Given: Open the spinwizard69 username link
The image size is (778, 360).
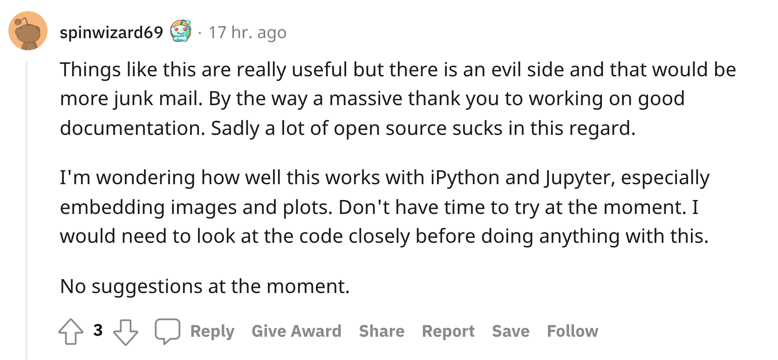Looking at the screenshot, I should click(x=112, y=32).
